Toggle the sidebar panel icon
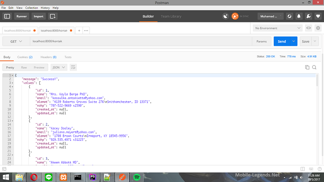Image resolution: width=324 pixels, height=182 pixels. tap(7, 16)
